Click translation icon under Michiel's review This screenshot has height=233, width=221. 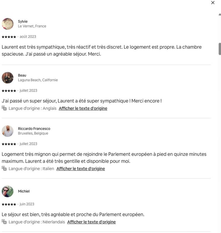pyautogui.click(x=4, y=222)
